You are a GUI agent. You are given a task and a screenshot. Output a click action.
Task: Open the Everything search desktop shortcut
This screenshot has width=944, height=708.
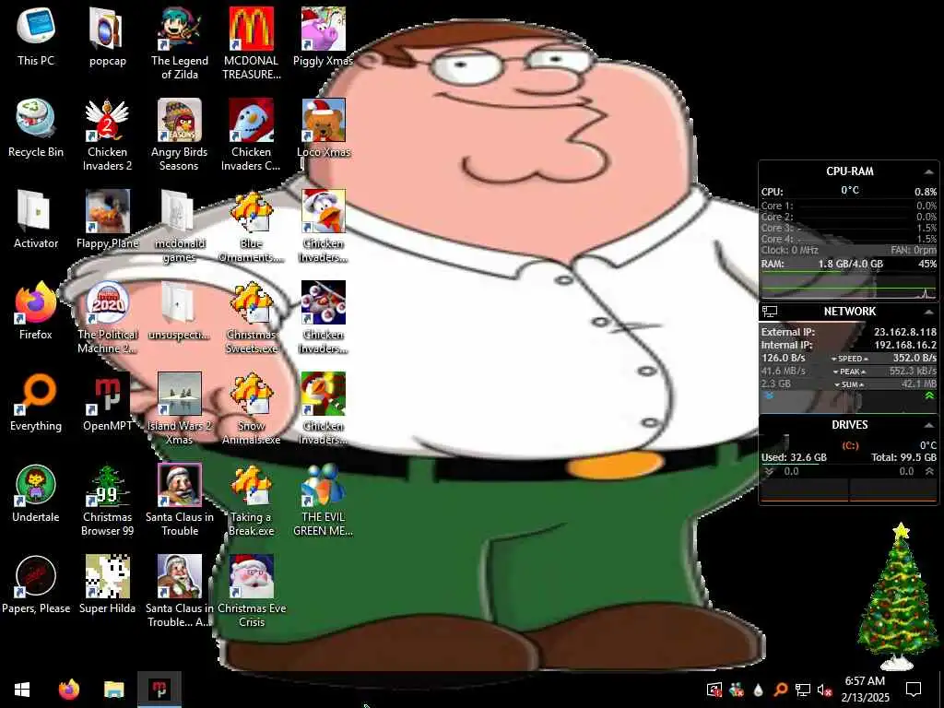(36, 402)
